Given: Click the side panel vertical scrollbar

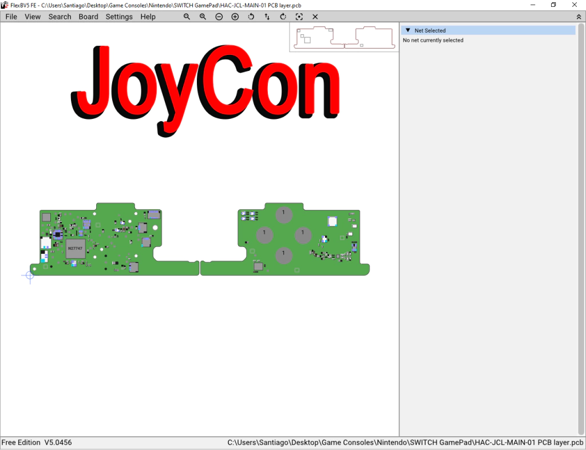Looking at the screenshot, I should tap(581, 228).
